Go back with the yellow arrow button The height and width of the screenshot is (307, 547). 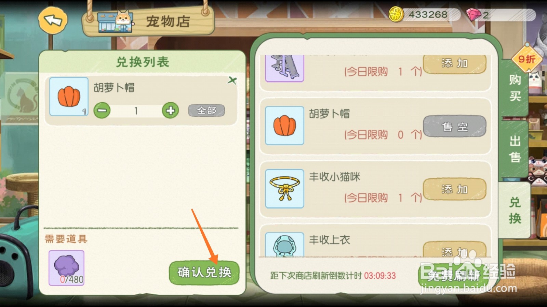click(53, 20)
